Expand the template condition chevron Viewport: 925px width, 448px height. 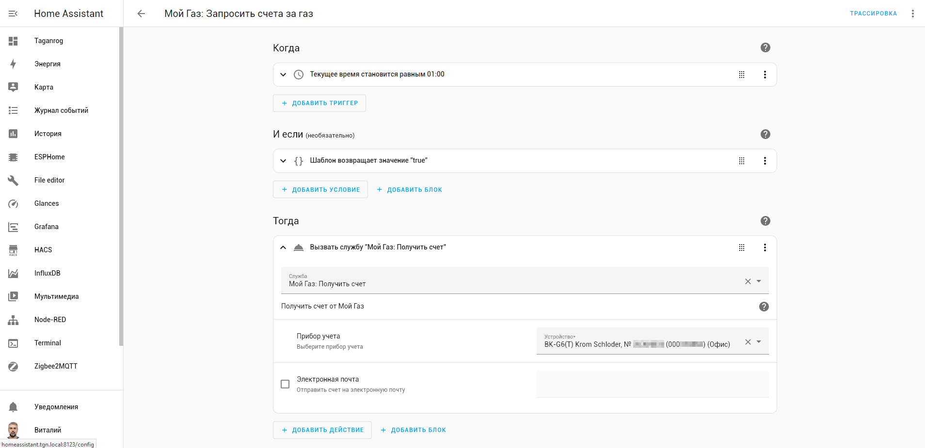click(283, 161)
